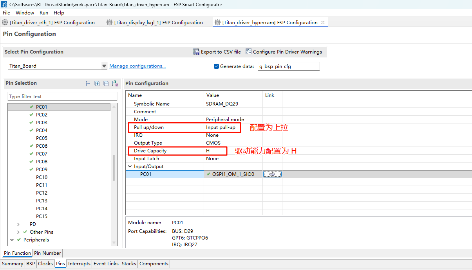Switch to the Pin Number tab
This screenshot has width=472, height=270.
[x=47, y=253]
